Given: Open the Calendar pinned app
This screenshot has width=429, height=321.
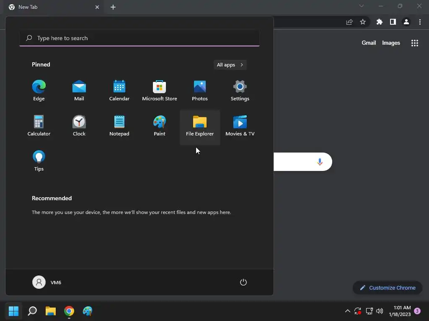Looking at the screenshot, I should [x=119, y=91].
